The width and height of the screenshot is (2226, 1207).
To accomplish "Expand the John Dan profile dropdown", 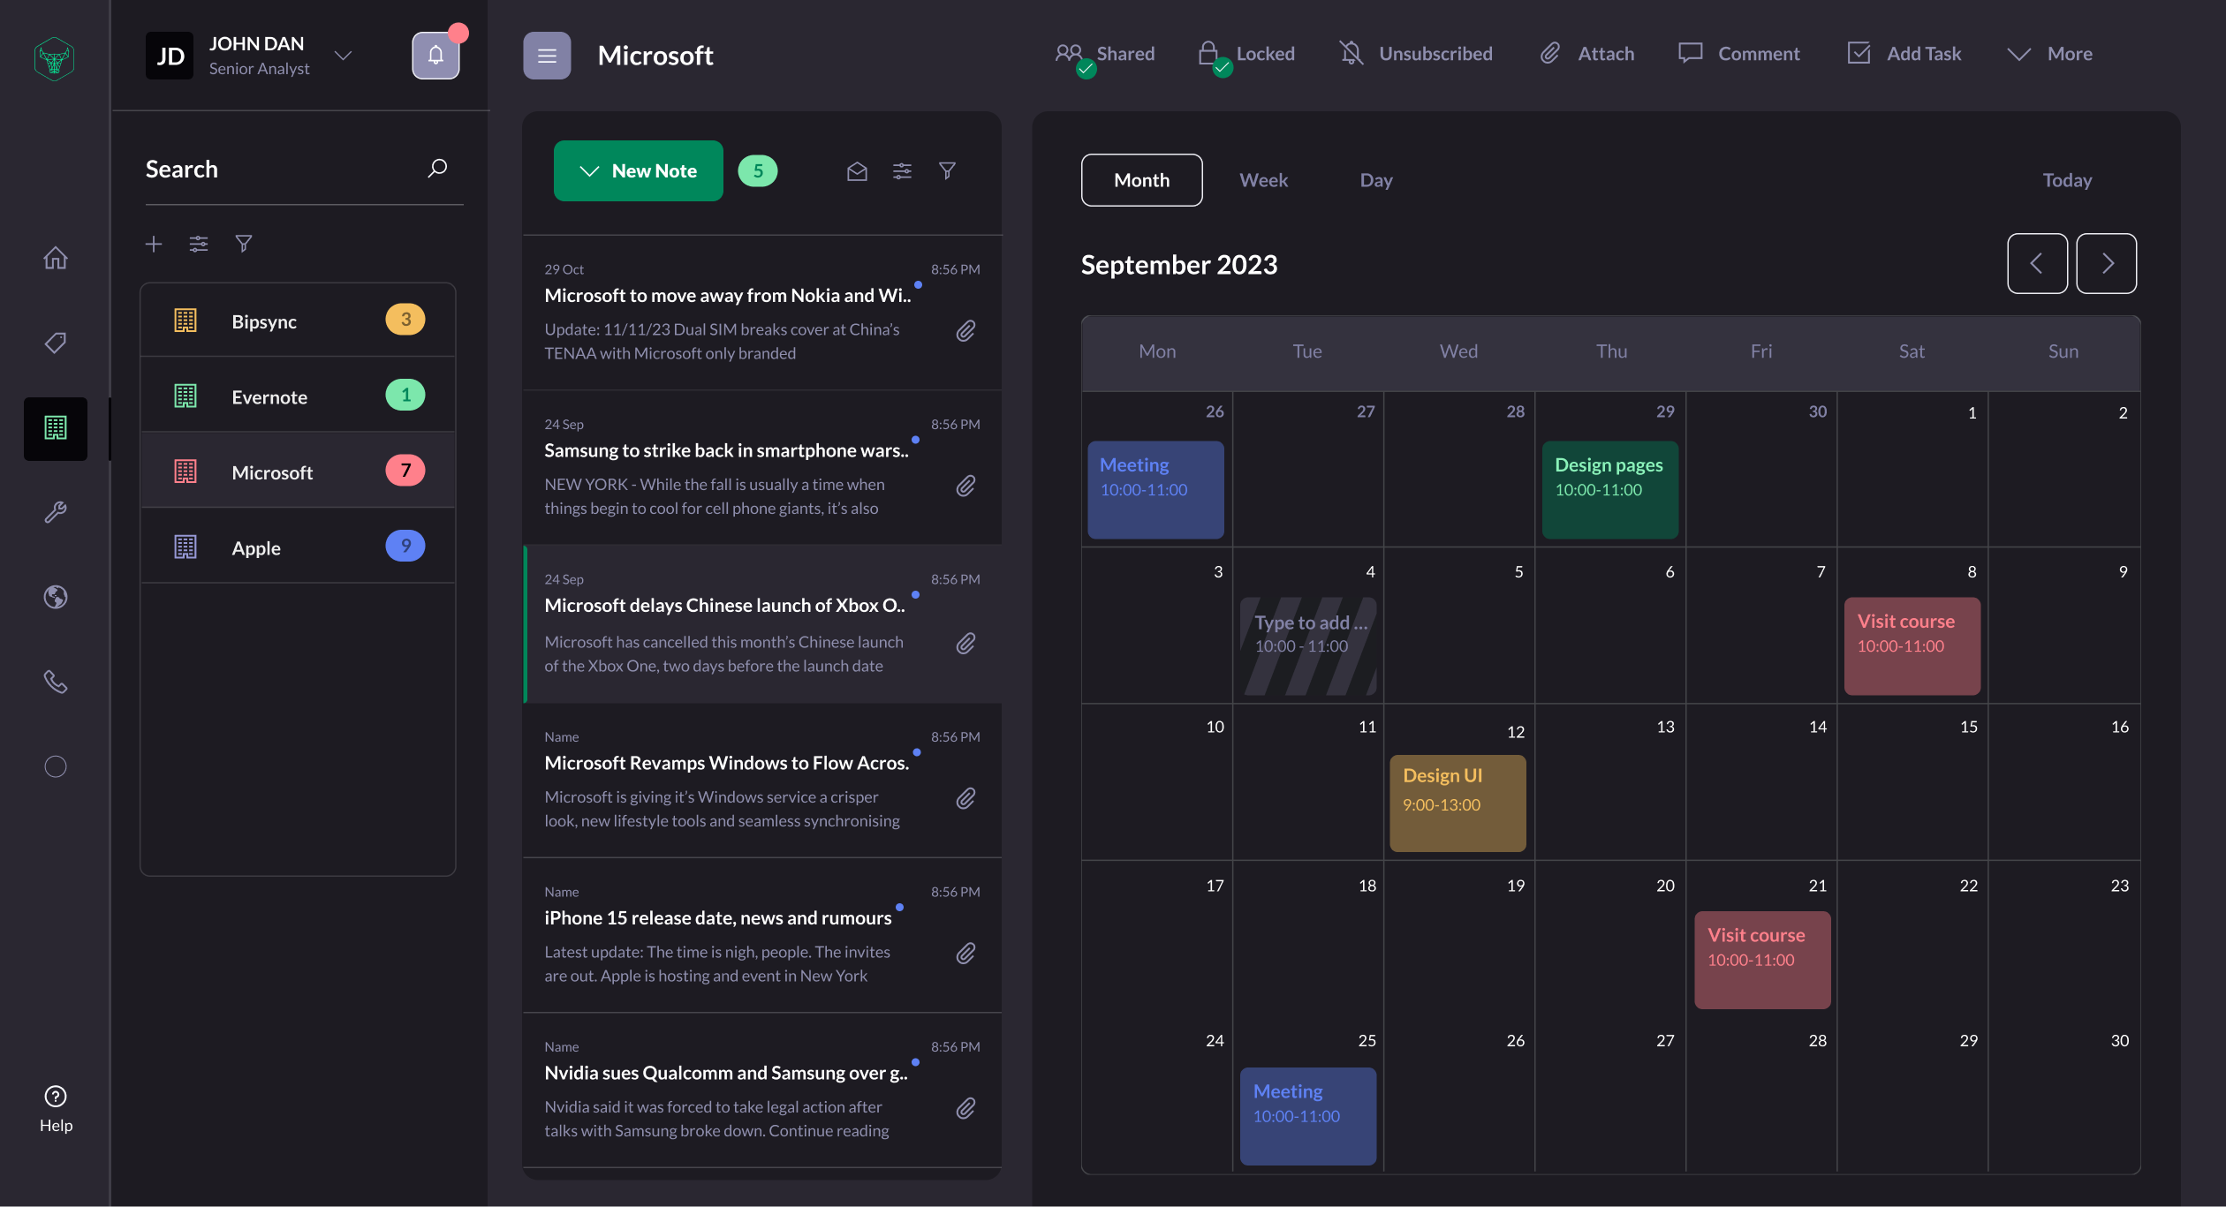I will click(x=343, y=56).
